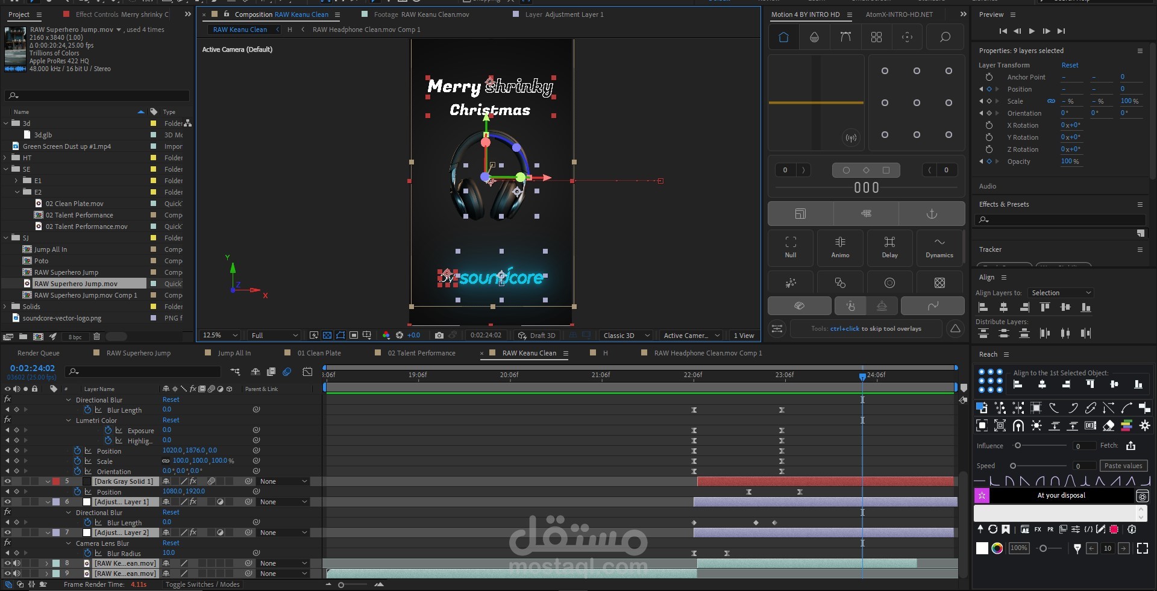Switch to 02 Talent Performance timeline tab
Screen dimensions: 1157x591
pos(421,353)
